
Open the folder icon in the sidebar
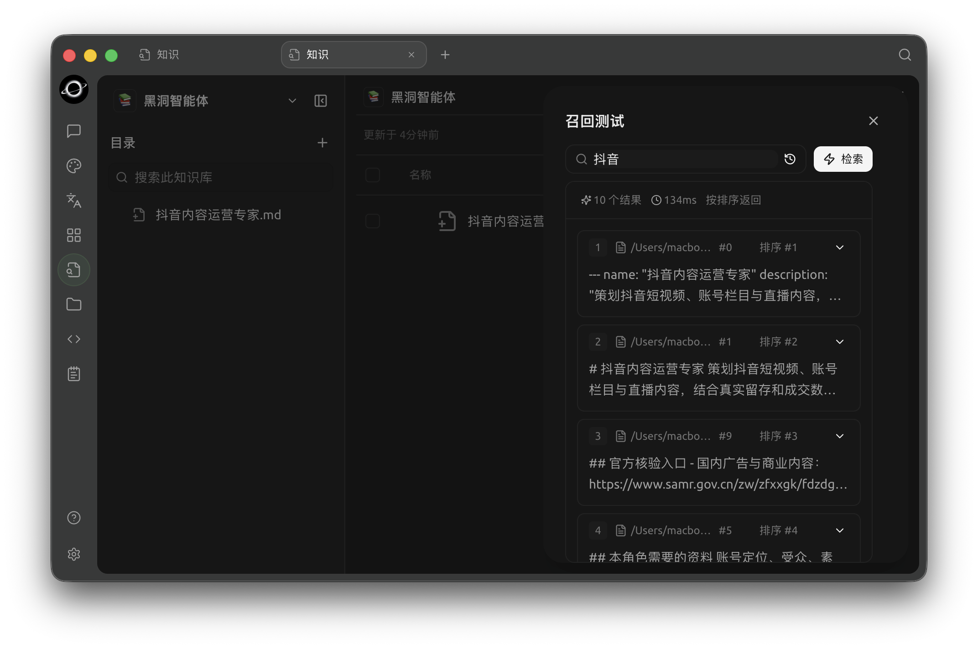tap(73, 304)
